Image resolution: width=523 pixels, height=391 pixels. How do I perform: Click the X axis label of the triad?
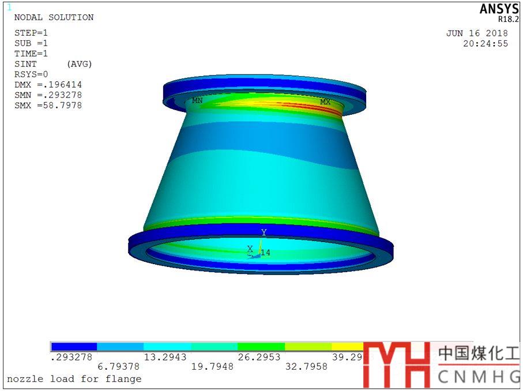pos(250,249)
